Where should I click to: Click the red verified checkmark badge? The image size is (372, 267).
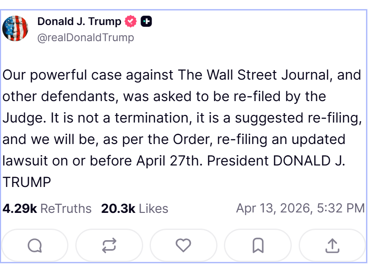tap(131, 21)
